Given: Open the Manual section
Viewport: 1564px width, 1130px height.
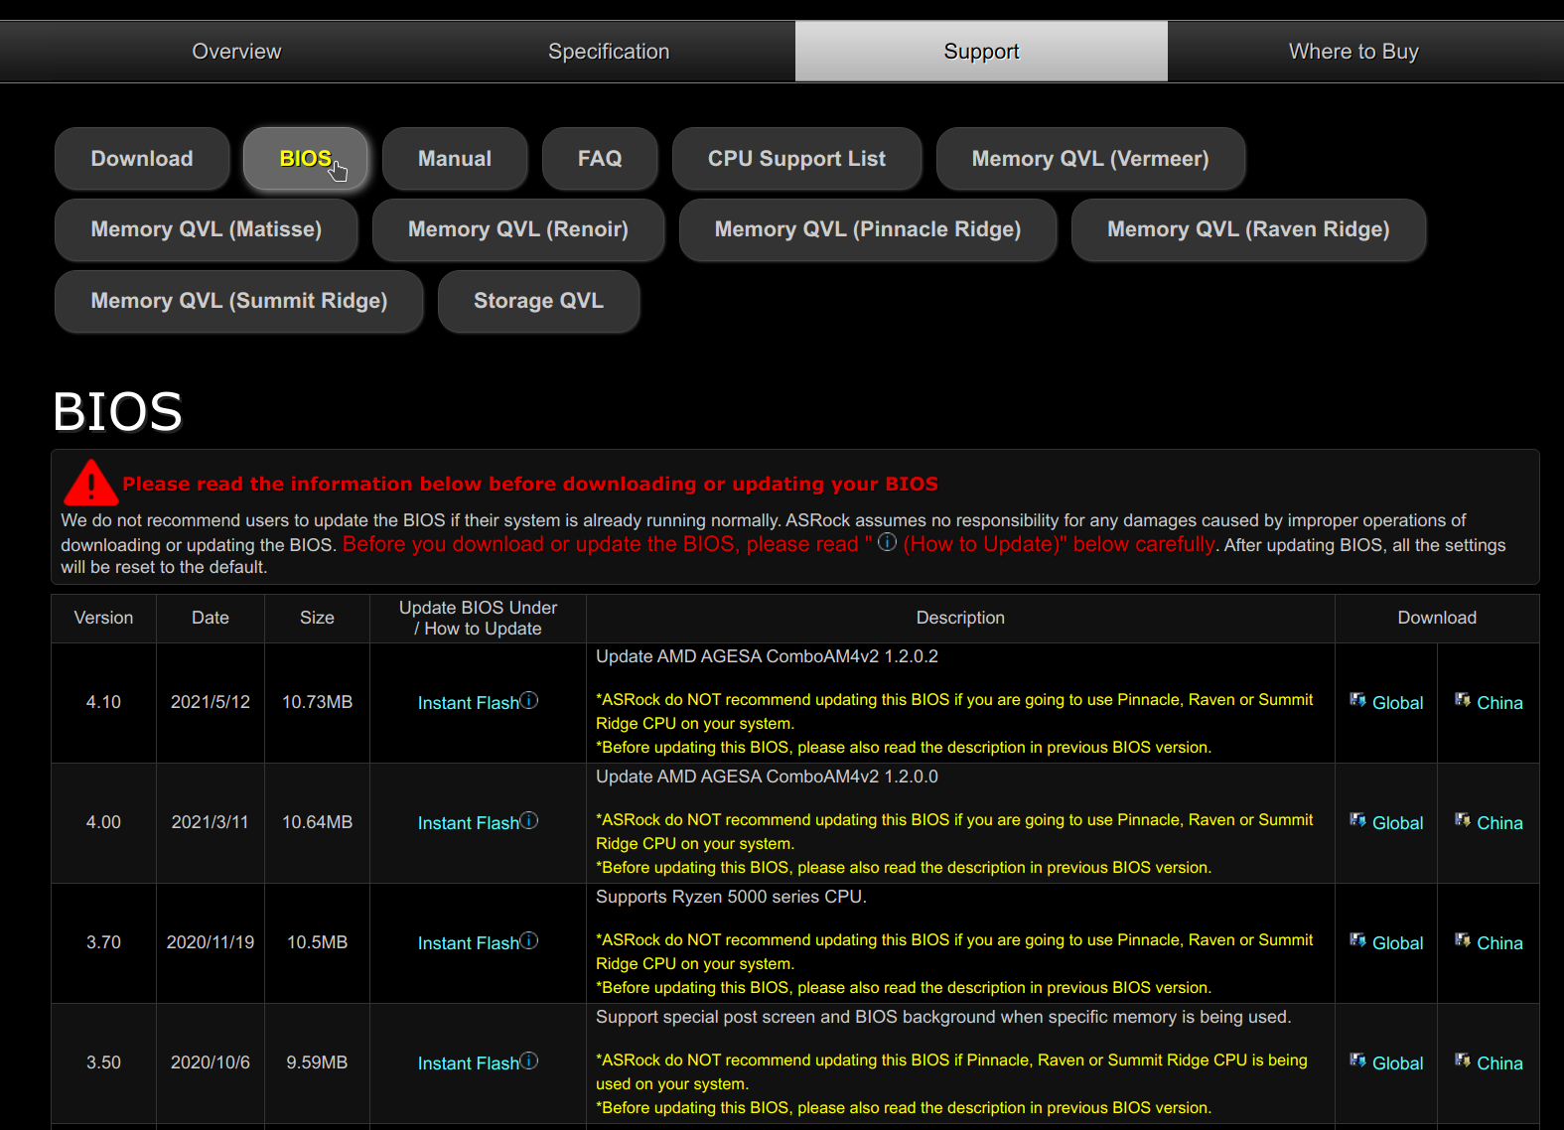Looking at the screenshot, I should click(x=455, y=159).
